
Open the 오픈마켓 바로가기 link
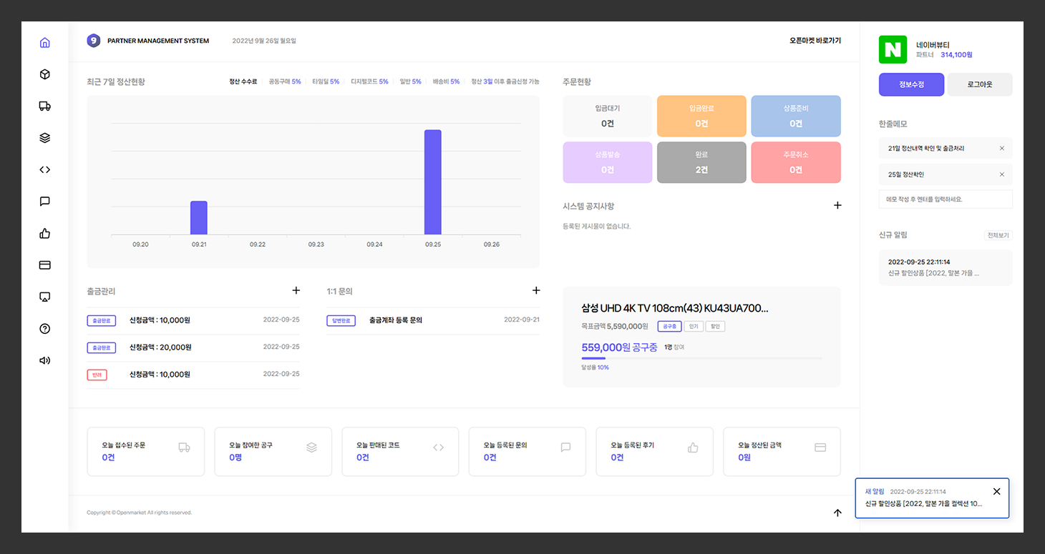pyautogui.click(x=815, y=41)
